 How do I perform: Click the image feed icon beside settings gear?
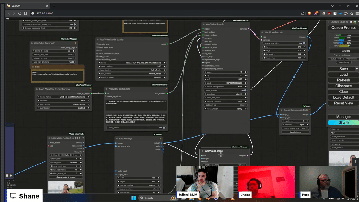click(x=355, y=22)
